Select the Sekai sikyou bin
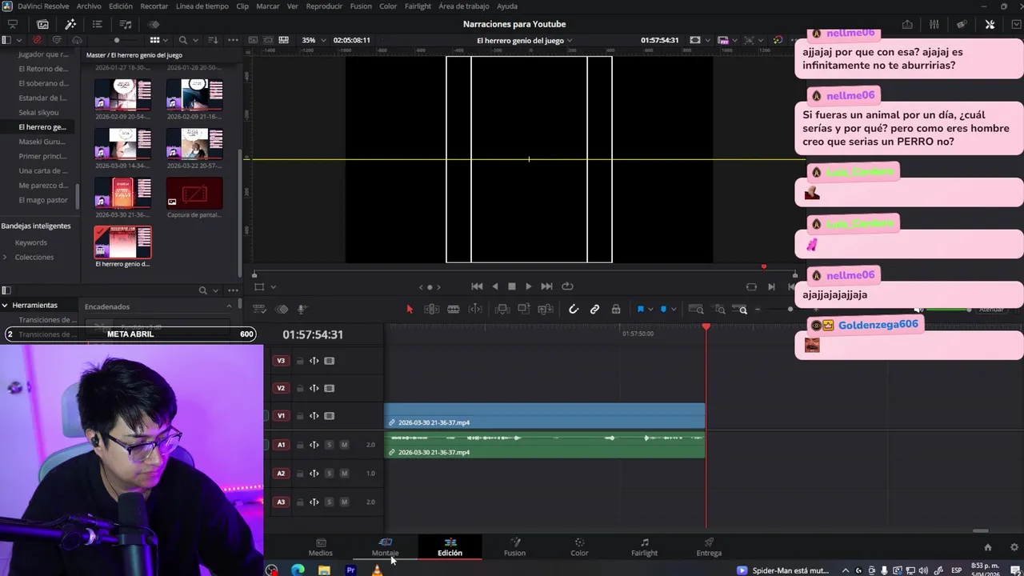 point(38,113)
